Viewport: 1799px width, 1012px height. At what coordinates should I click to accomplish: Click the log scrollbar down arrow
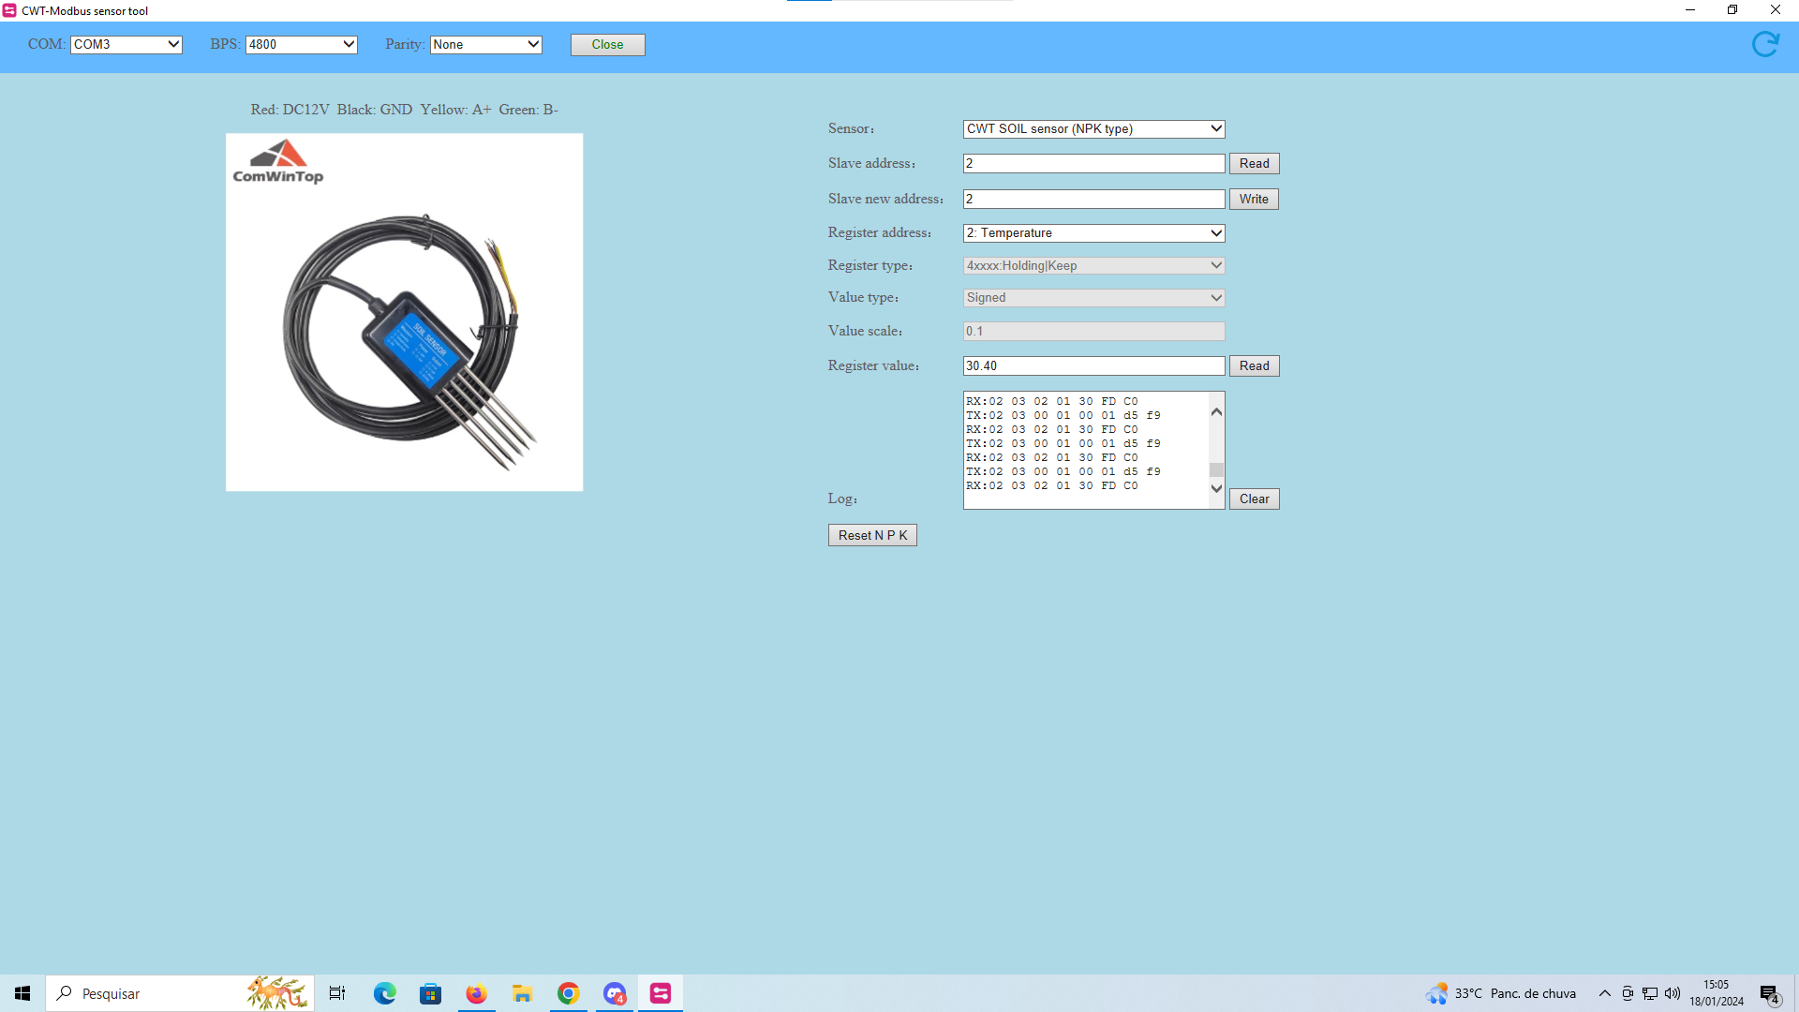[x=1216, y=487]
